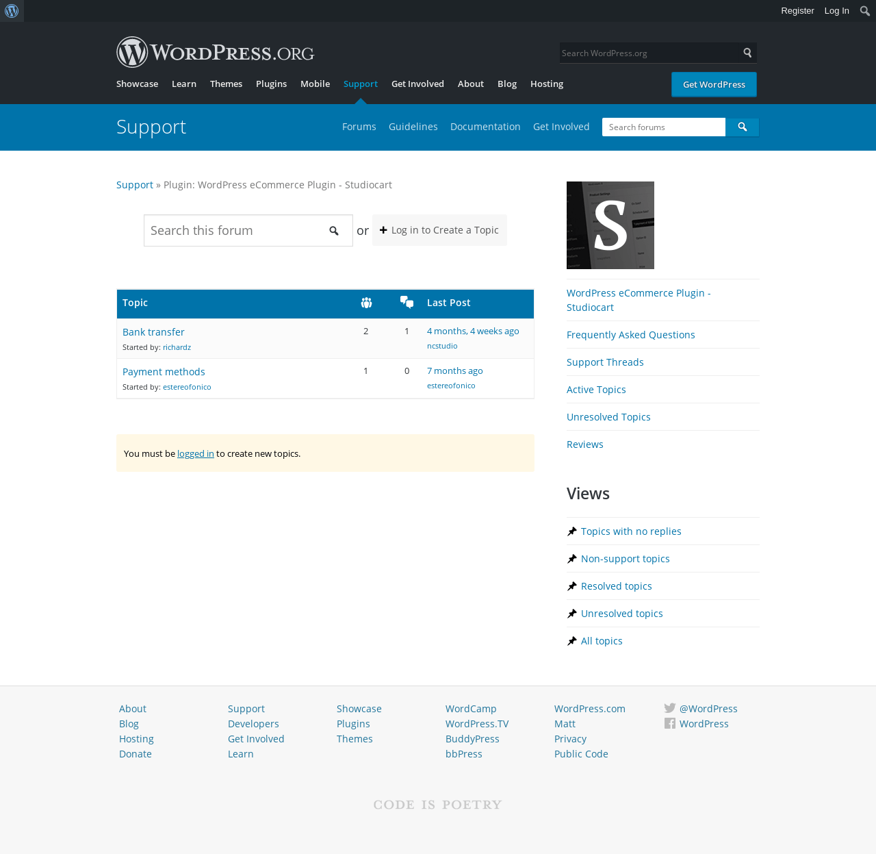Screen dimensions: 876x854
Task: Open Unresolved topics view under Views
Action: [622, 614]
